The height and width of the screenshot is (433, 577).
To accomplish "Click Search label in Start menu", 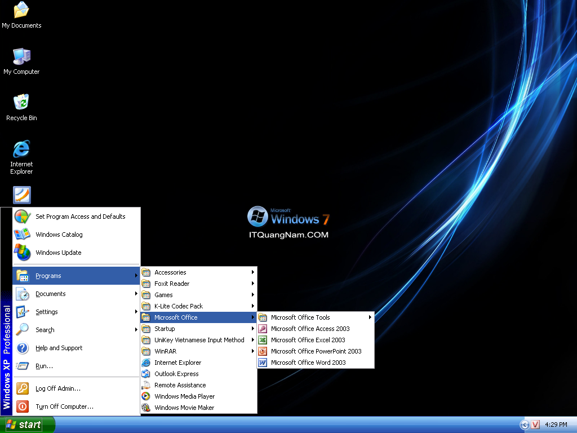I will (x=45, y=330).
